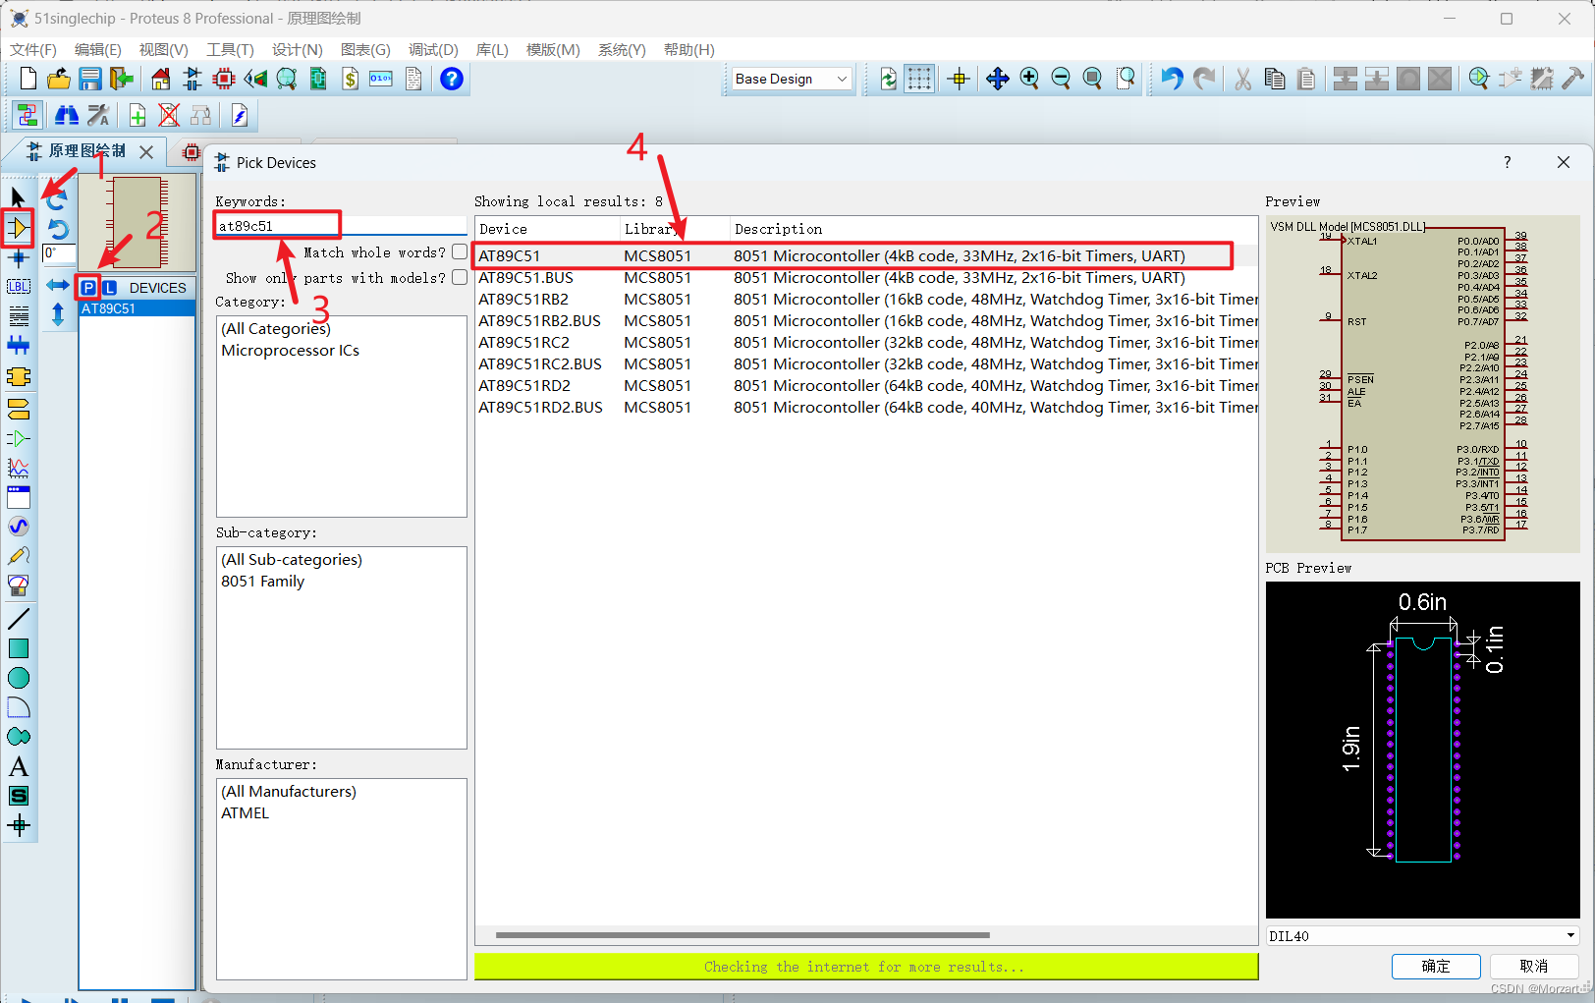Sort results by the Library column header
Screen dimensions: 1595x1003
pyautogui.click(x=675, y=229)
